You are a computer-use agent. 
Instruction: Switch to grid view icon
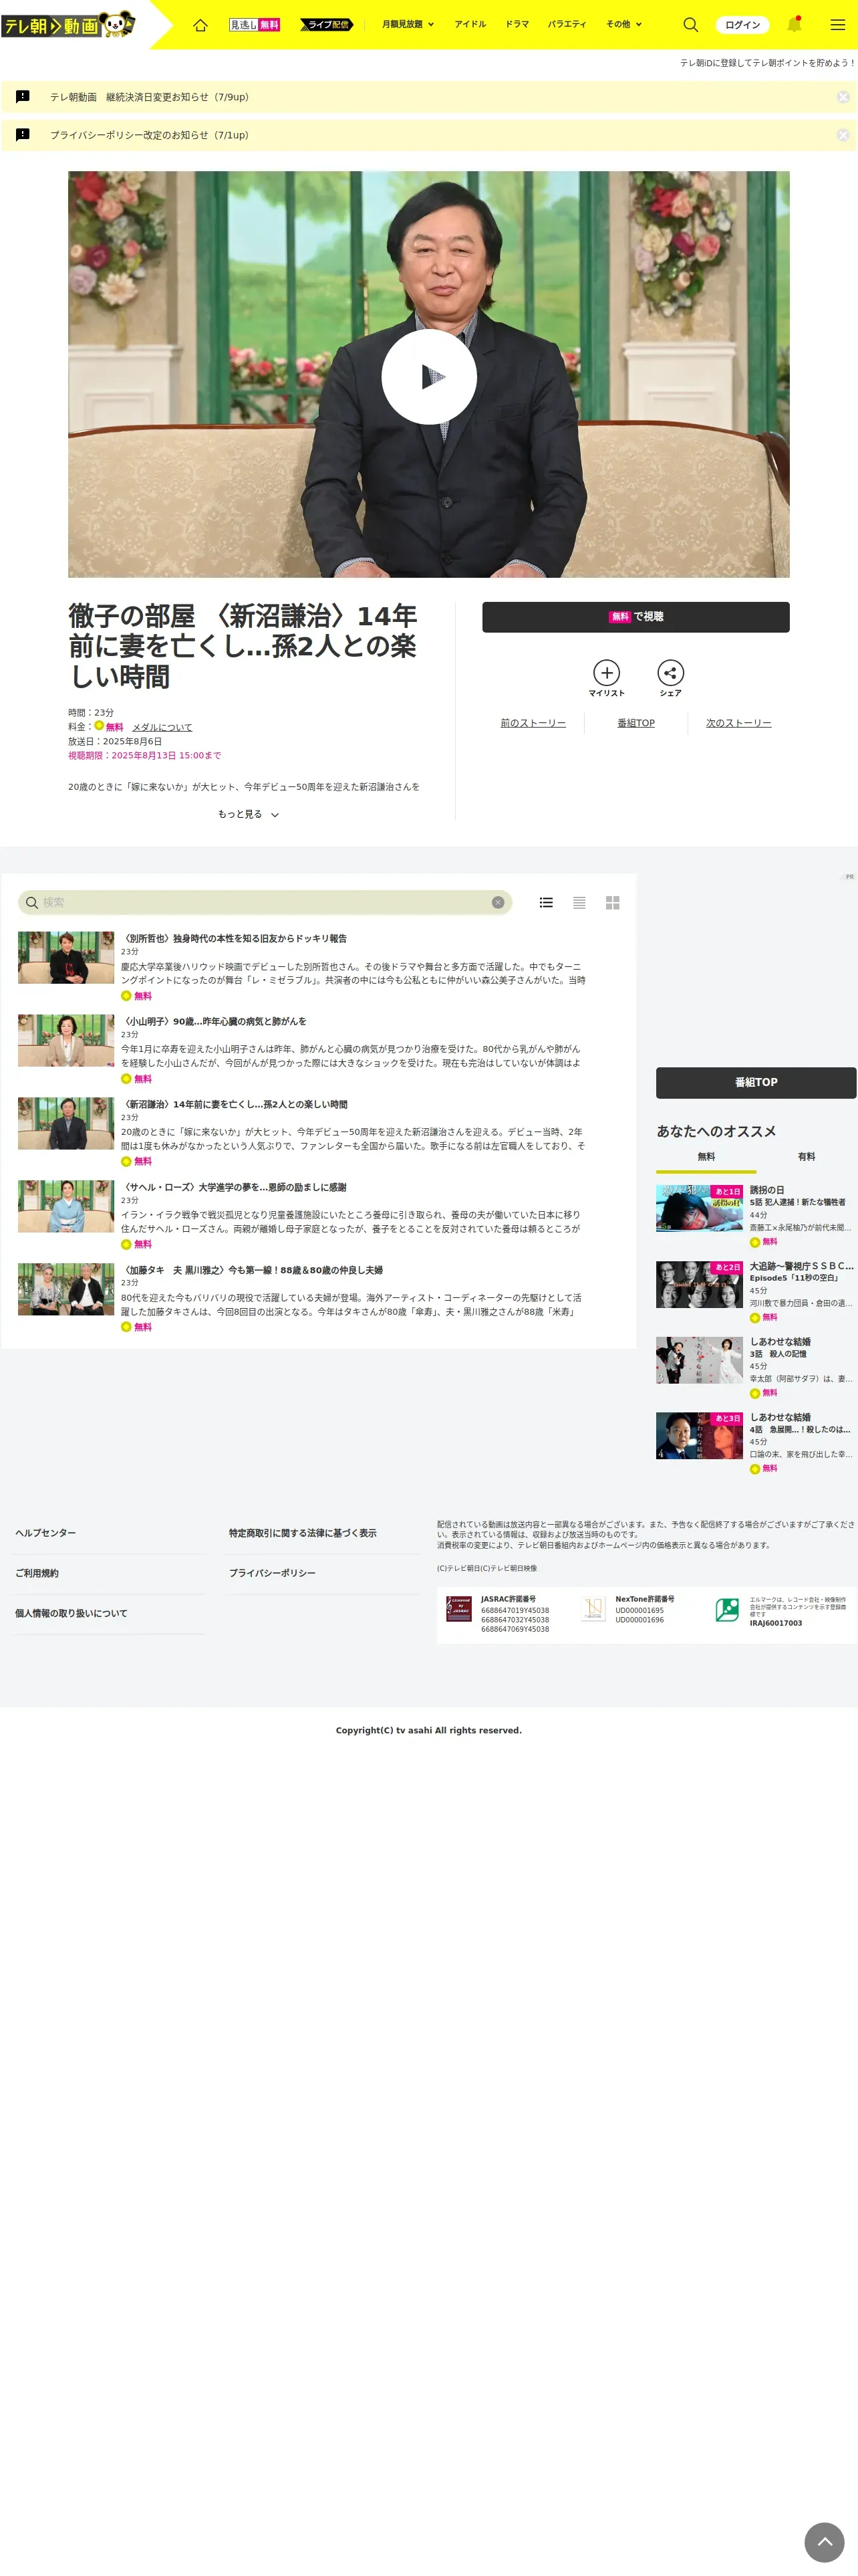click(612, 902)
